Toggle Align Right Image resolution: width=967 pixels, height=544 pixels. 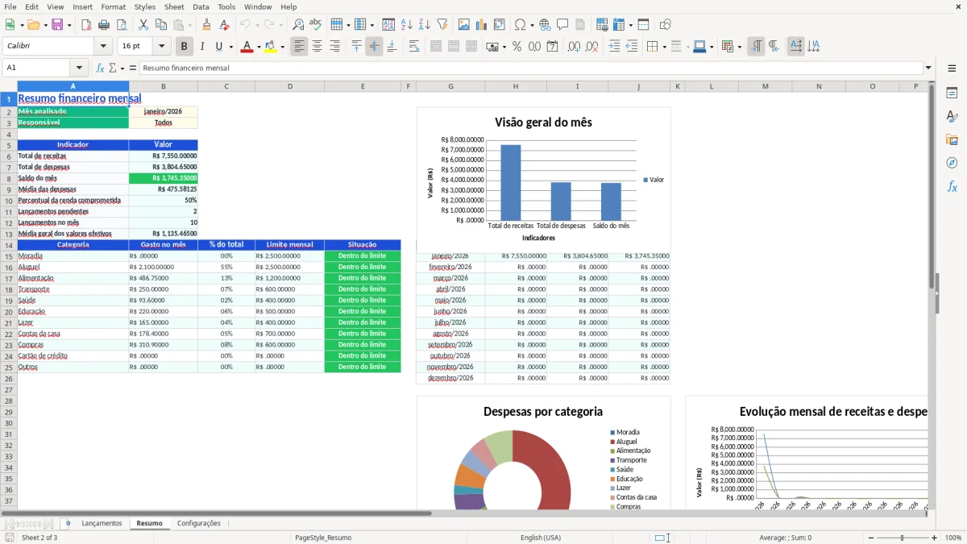coord(334,47)
